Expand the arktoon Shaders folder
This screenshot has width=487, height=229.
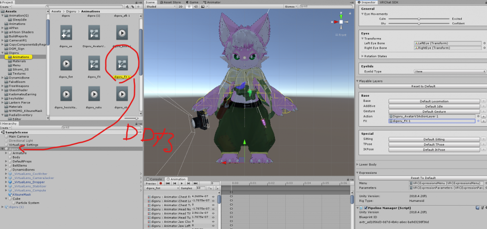click(x=2, y=32)
